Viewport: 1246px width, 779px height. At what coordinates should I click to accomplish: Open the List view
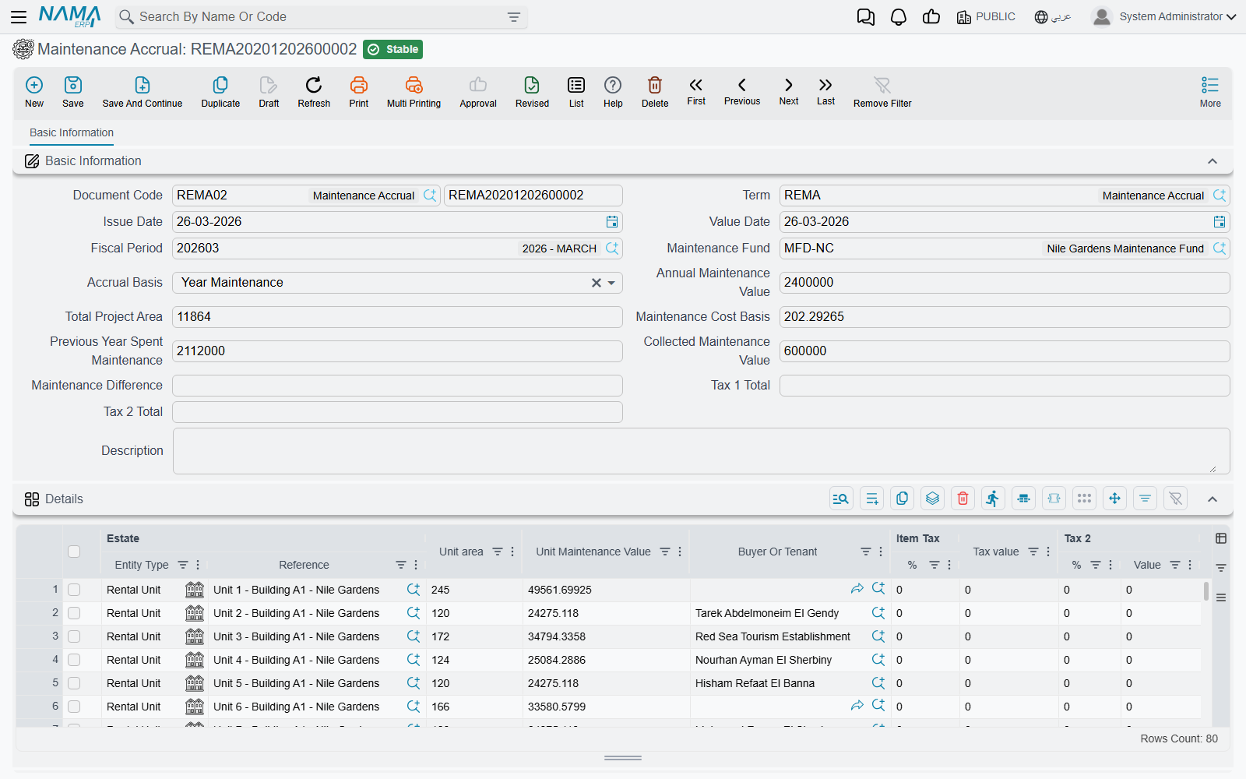click(576, 92)
